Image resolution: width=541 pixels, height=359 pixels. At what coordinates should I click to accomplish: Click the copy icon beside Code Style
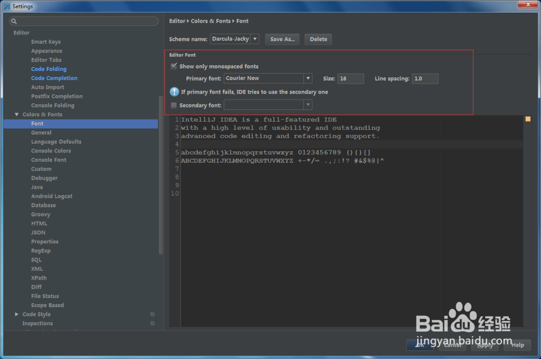[x=153, y=314]
